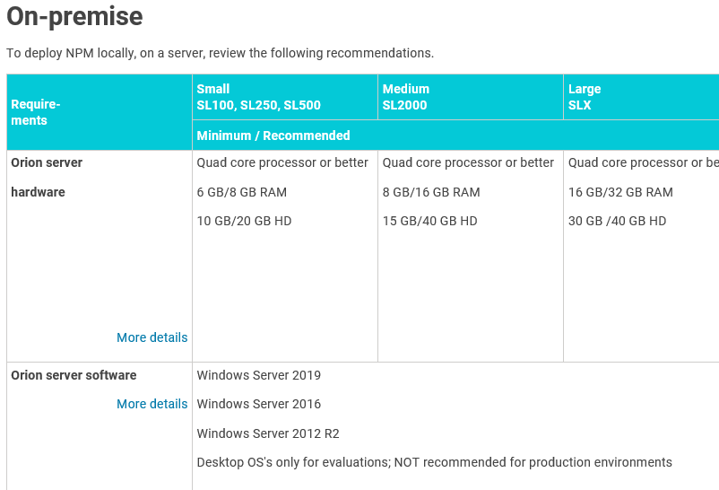Click 6 GB/8 GB RAM text
The image size is (719, 490).
pos(242,192)
